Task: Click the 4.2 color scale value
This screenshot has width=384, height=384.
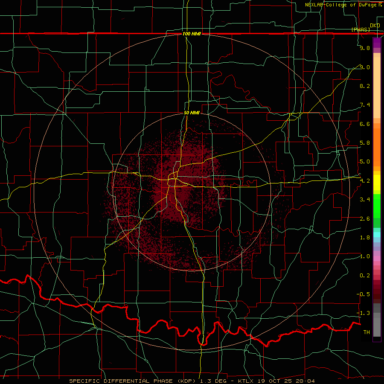Action: [x=365, y=181]
